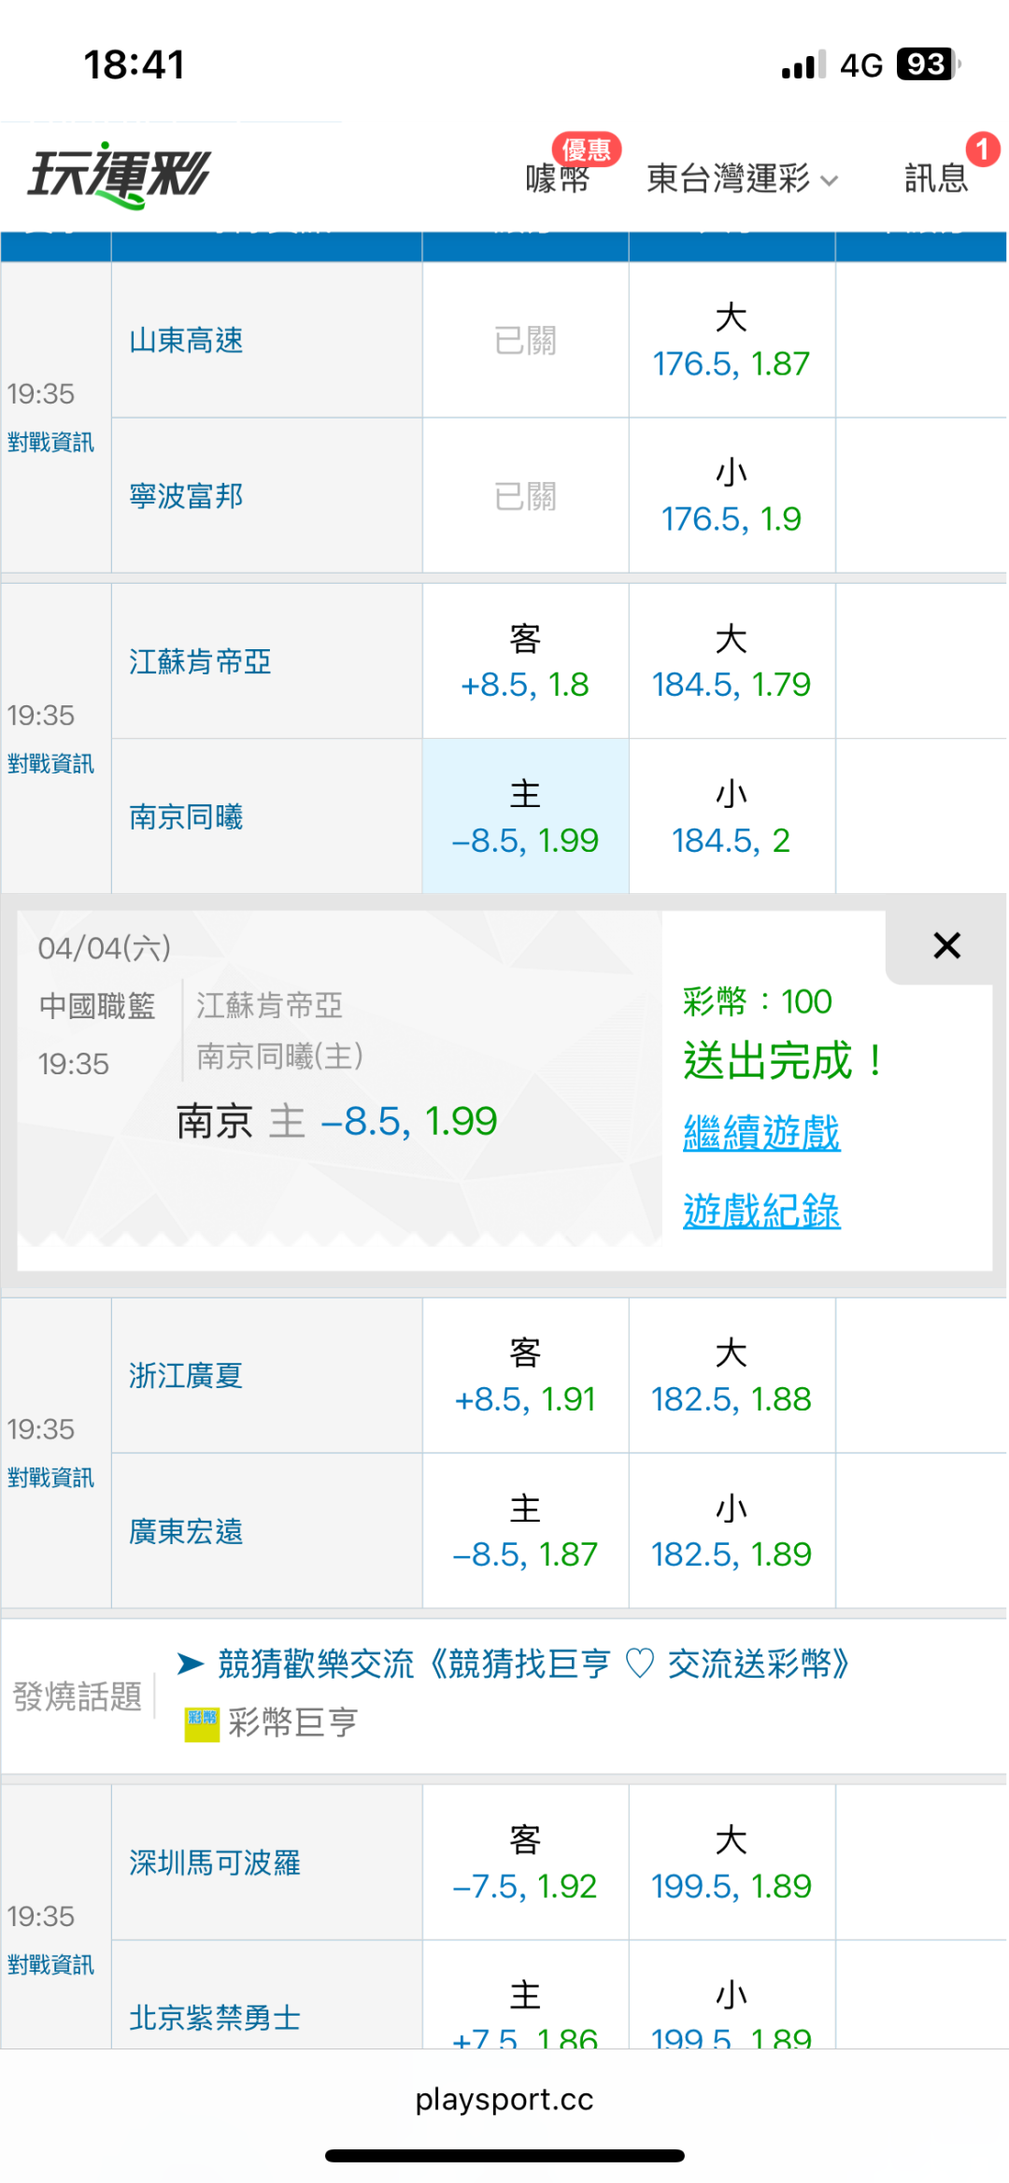Pick 小 176.5, 1.9 for 寧波富邦
The height and width of the screenshot is (2183, 1009).
(732, 496)
